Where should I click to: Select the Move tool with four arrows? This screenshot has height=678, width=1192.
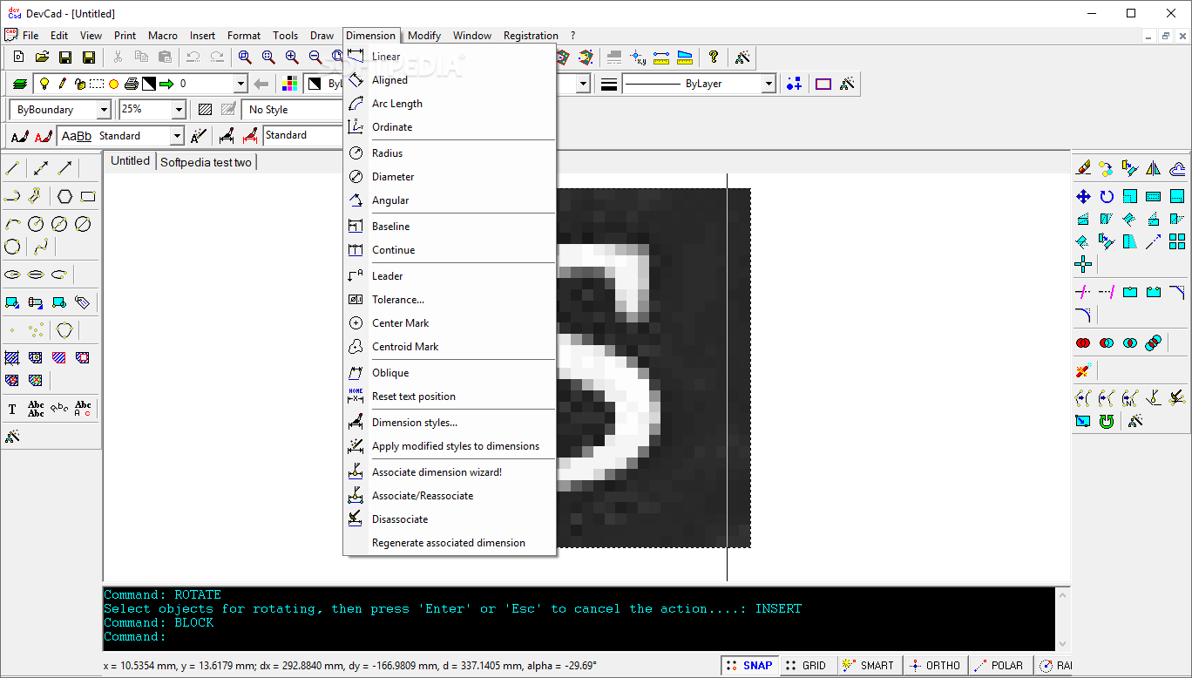pyautogui.click(x=1083, y=196)
